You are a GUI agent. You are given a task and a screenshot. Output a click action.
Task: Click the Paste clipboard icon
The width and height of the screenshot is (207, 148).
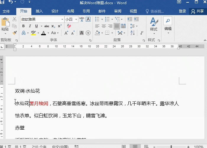pyautogui.click(x=5, y=22)
